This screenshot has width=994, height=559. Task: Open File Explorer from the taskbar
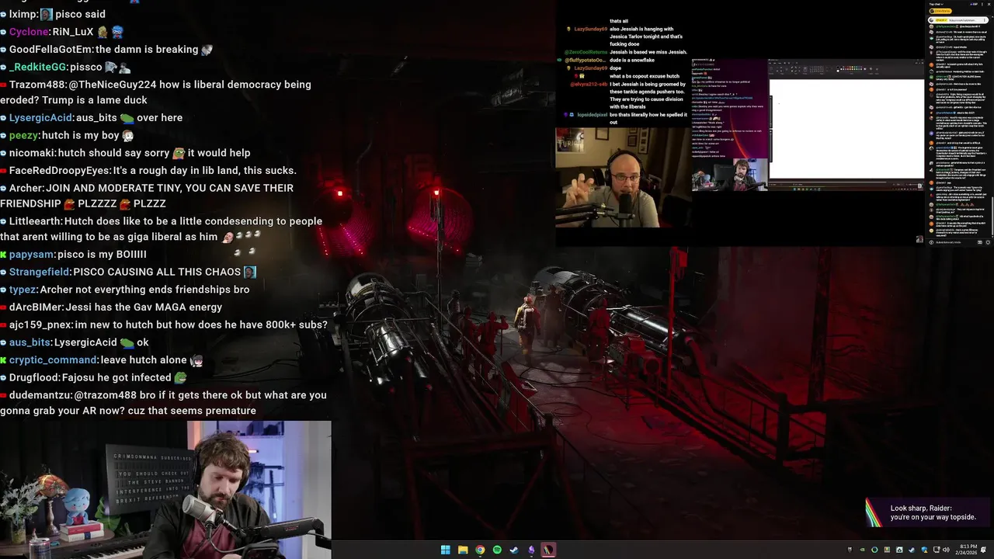coord(463,550)
